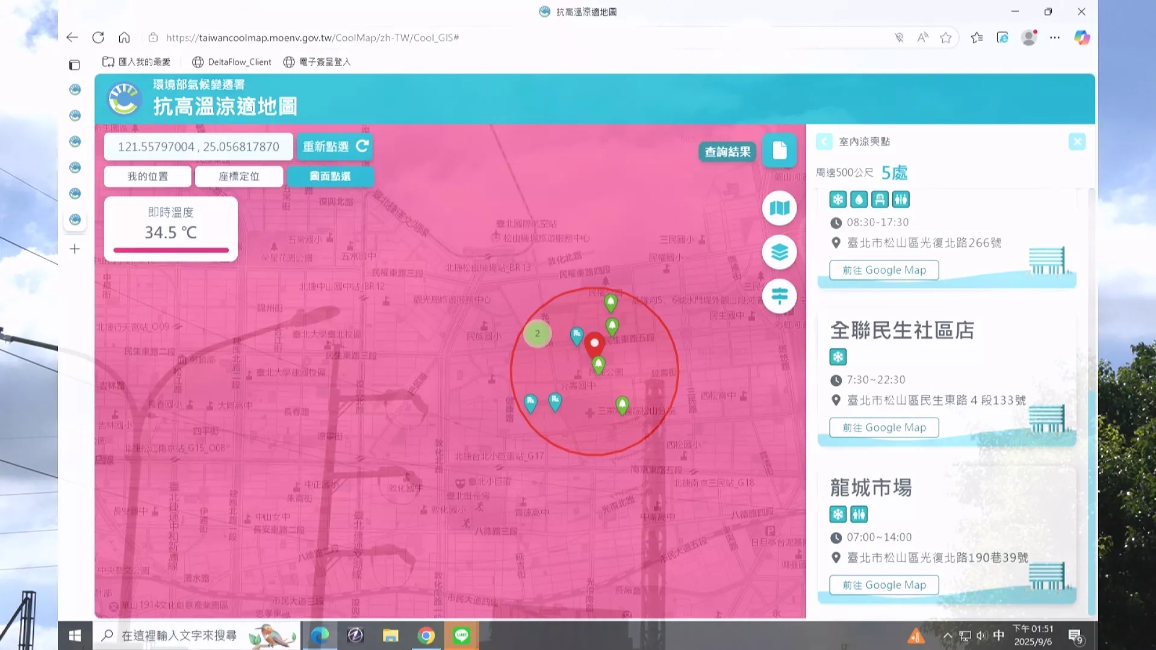Select the green cluster marker labeled 2
Image resolution: width=1156 pixels, height=650 pixels.
[537, 333]
